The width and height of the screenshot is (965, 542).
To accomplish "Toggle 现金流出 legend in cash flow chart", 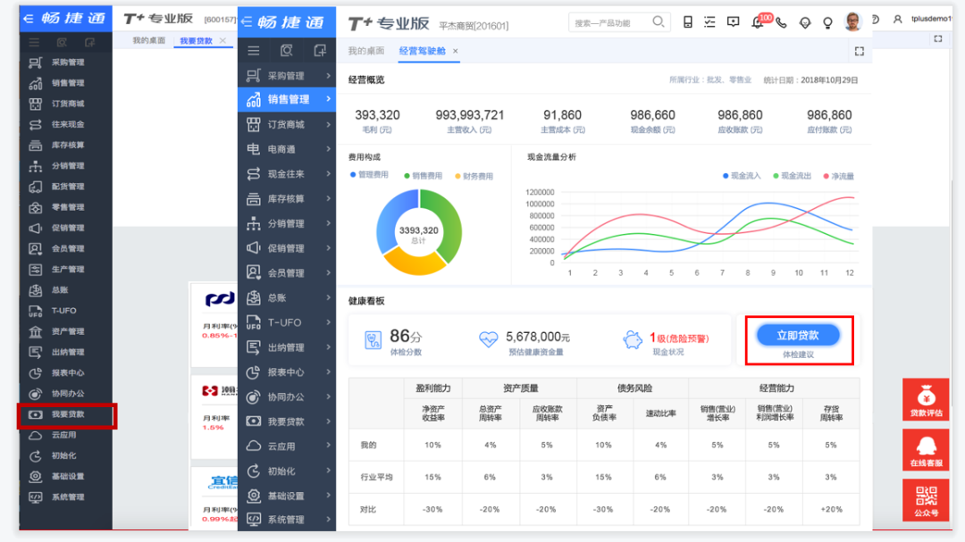I will [x=793, y=176].
